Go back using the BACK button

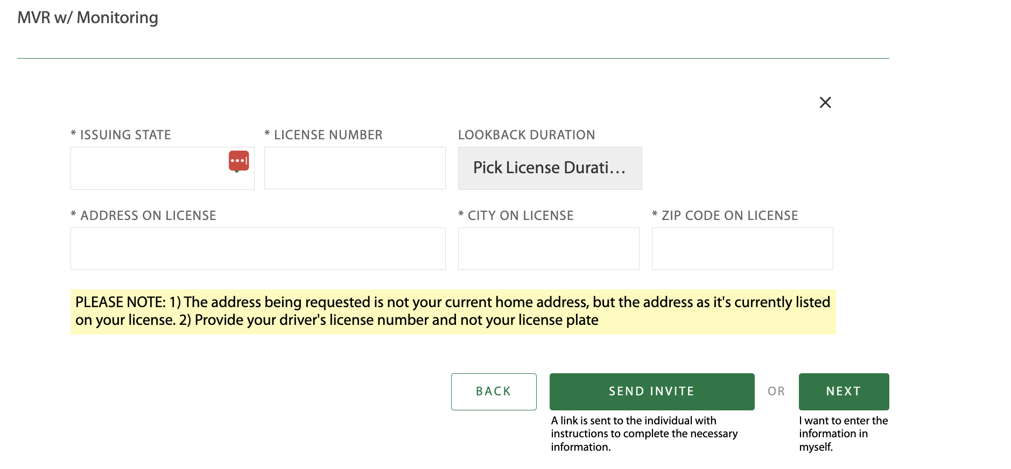coord(494,392)
